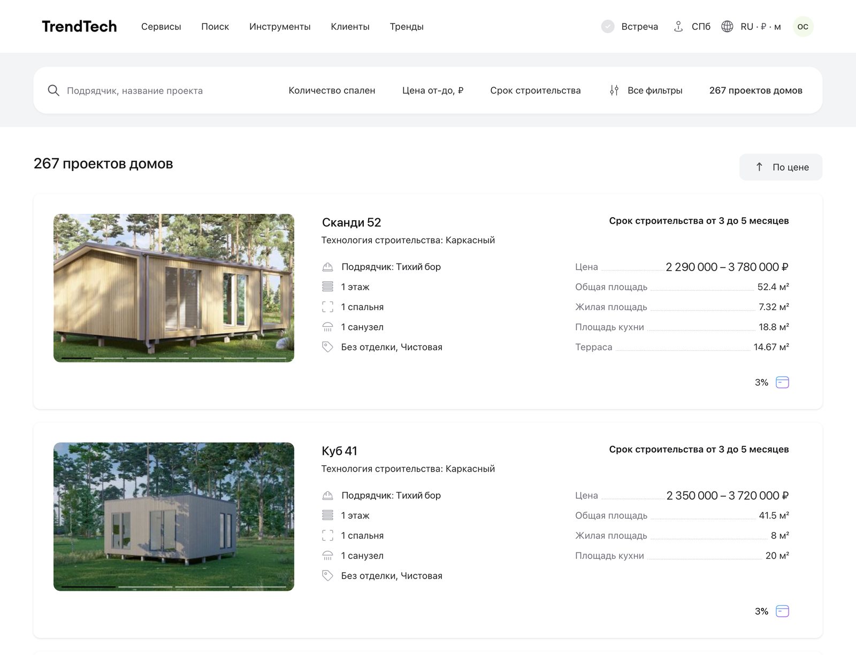Open the Сканди 52 house photo

point(174,288)
